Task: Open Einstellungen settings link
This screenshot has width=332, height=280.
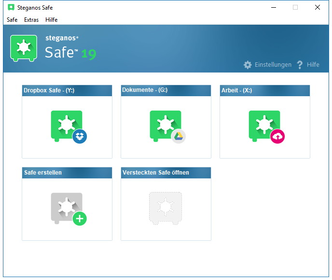Action: point(273,65)
